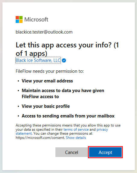This screenshot has width=137, height=173.
Task: Select the blackice.tester@outlook.com account text
Action: point(44,32)
